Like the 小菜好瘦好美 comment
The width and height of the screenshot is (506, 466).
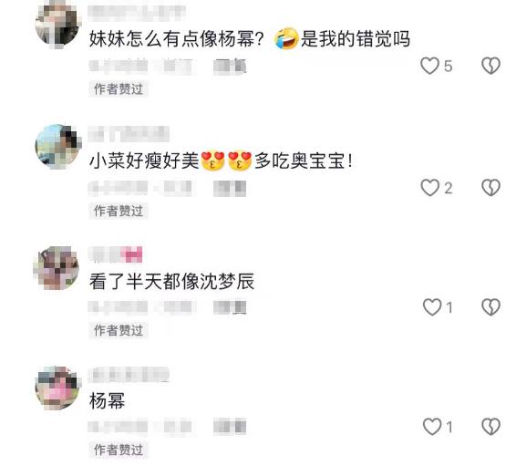[429, 188]
